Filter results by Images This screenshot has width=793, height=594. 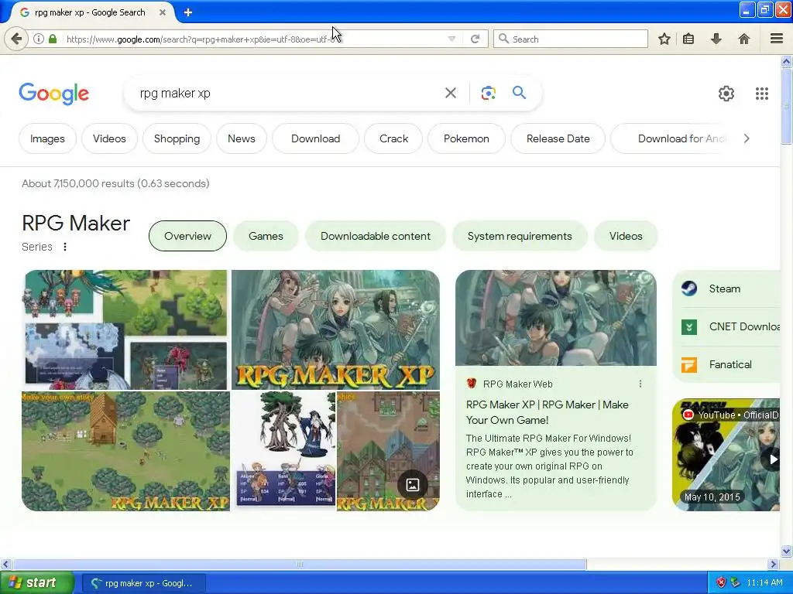pyautogui.click(x=47, y=138)
